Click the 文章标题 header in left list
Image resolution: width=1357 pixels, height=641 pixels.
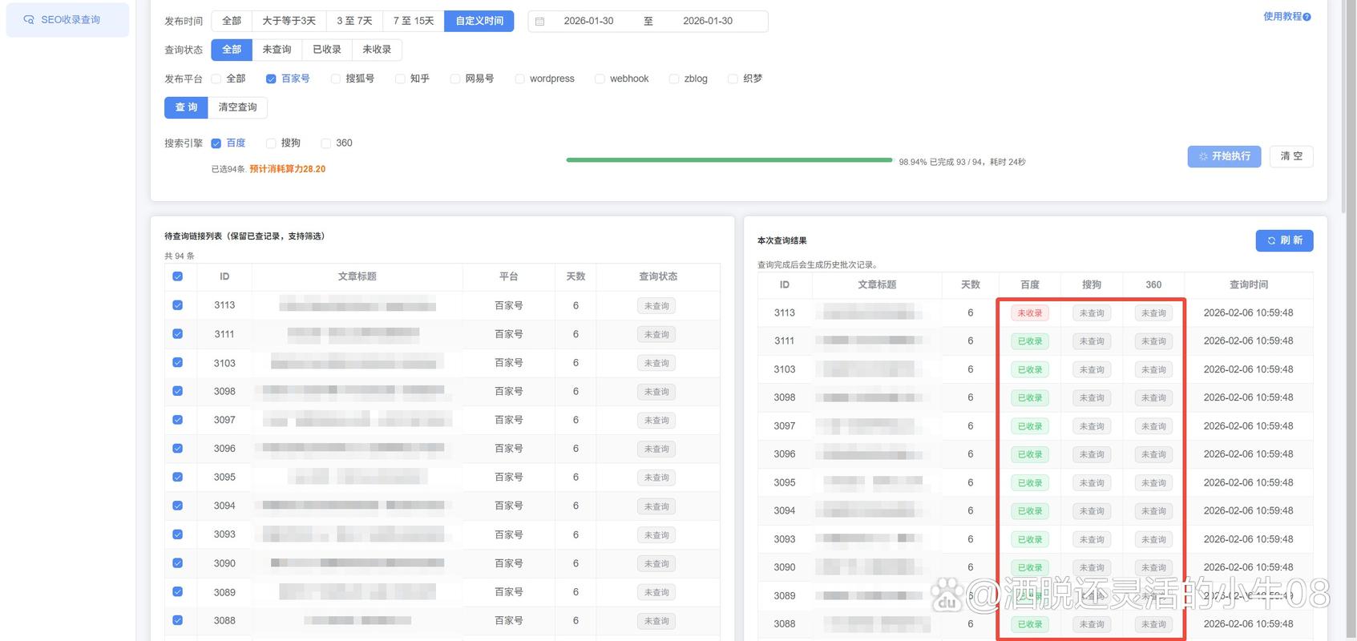click(x=357, y=276)
